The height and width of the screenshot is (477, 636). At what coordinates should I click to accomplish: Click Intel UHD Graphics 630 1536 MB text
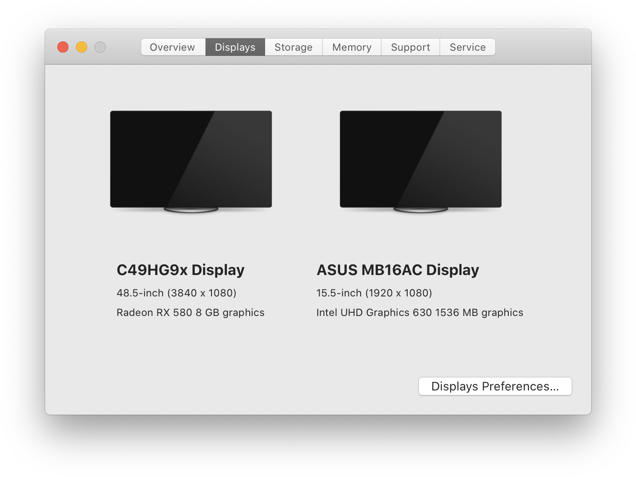pyautogui.click(x=420, y=313)
